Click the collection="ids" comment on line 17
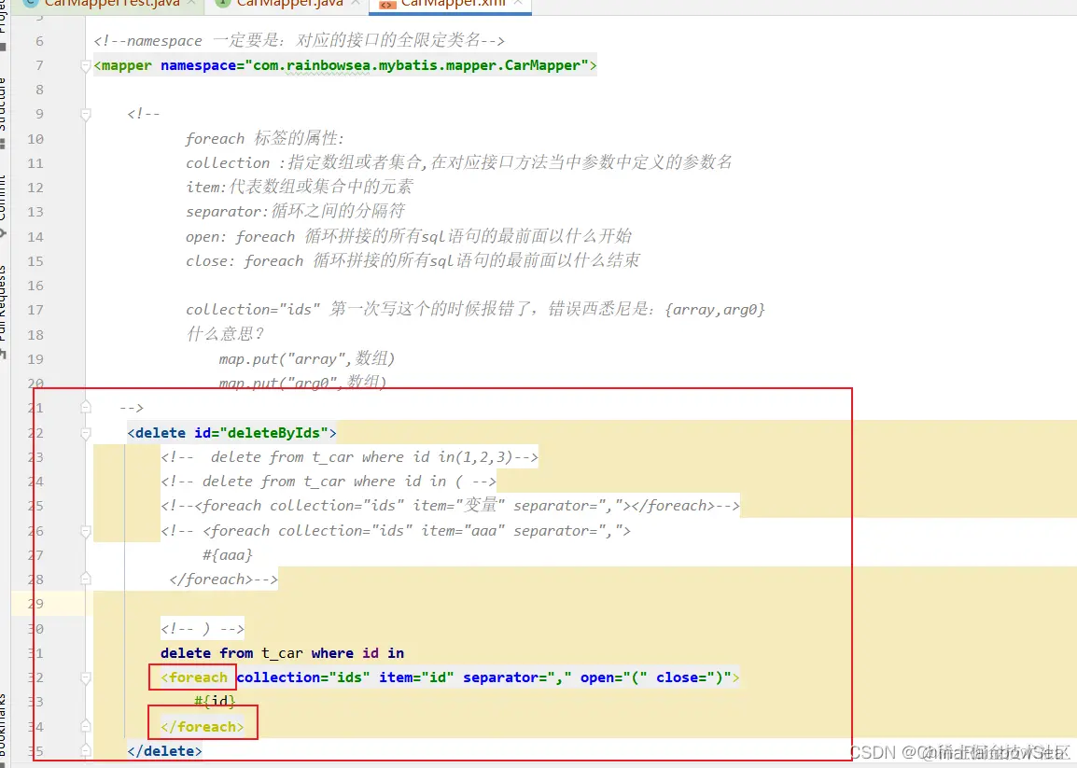 coord(475,309)
